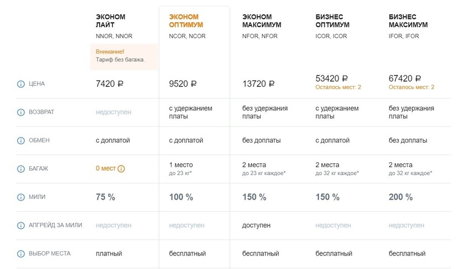Click info icon beside ВЫБОР МЕСТА
This screenshot has width=459, height=269.
21,254
